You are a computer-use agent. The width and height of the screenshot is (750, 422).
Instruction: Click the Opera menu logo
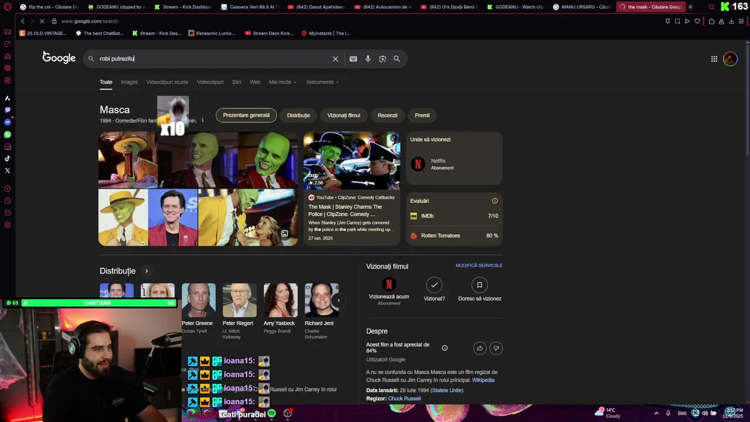tap(7, 7)
